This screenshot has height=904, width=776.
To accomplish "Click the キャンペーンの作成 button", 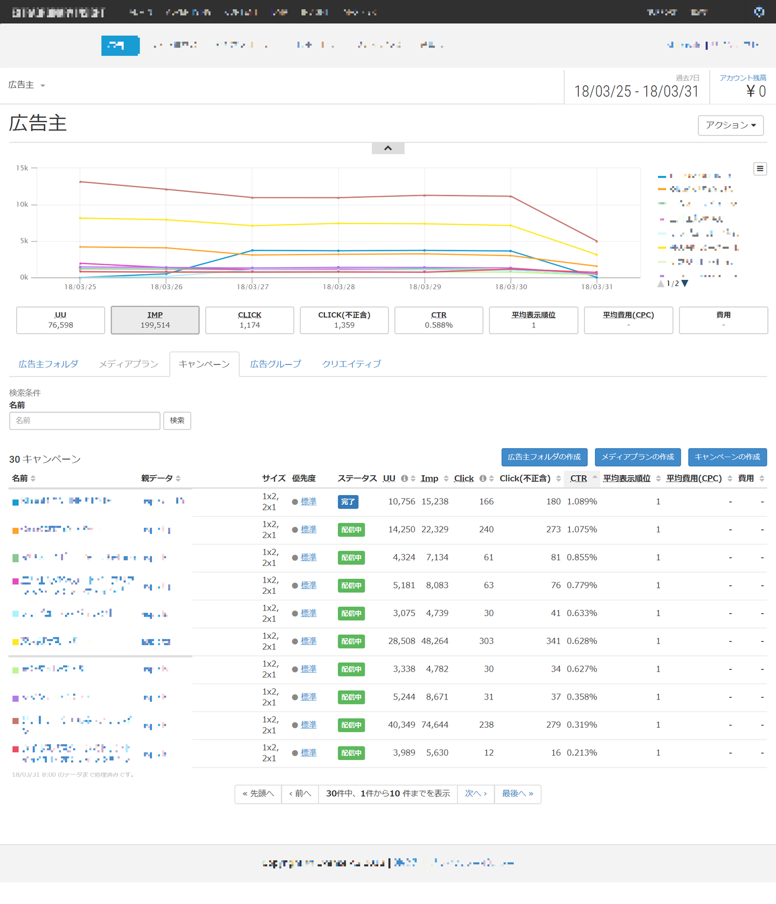I will pyautogui.click(x=727, y=457).
